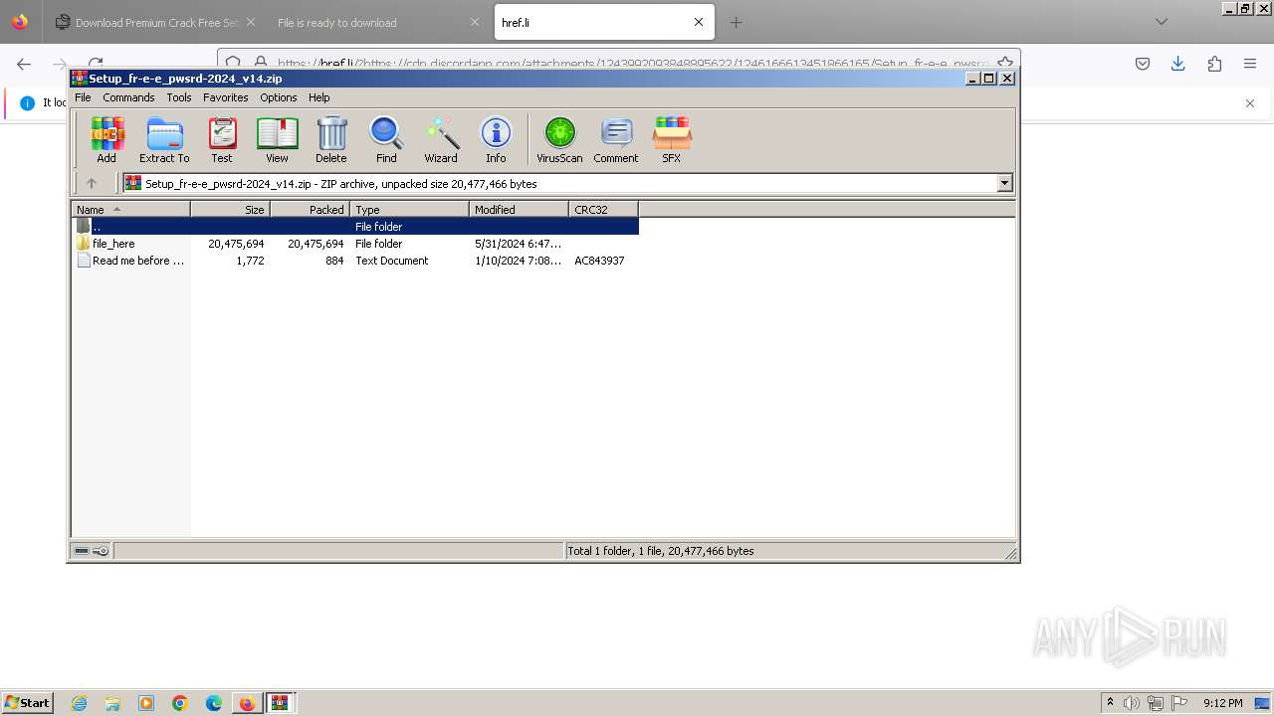Sort by the Size column header
1274x716 pixels.
230,209
